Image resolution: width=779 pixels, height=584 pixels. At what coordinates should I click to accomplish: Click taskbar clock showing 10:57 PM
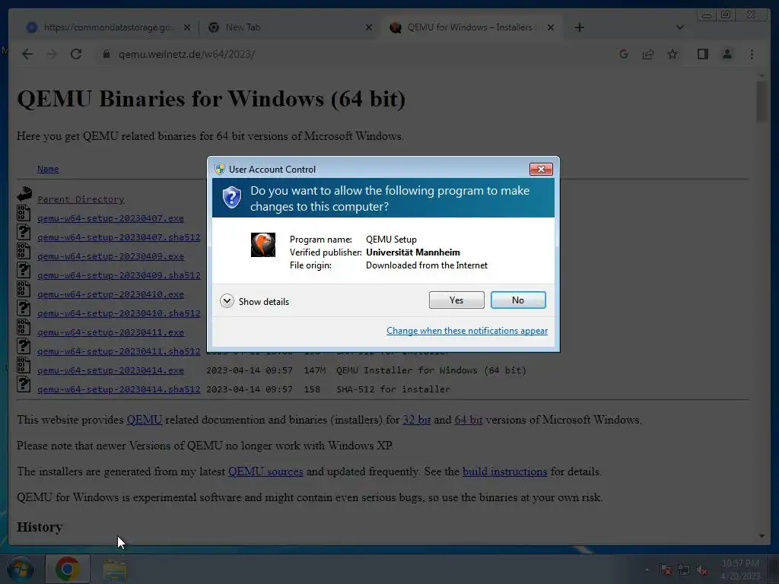pyautogui.click(x=740, y=570)
